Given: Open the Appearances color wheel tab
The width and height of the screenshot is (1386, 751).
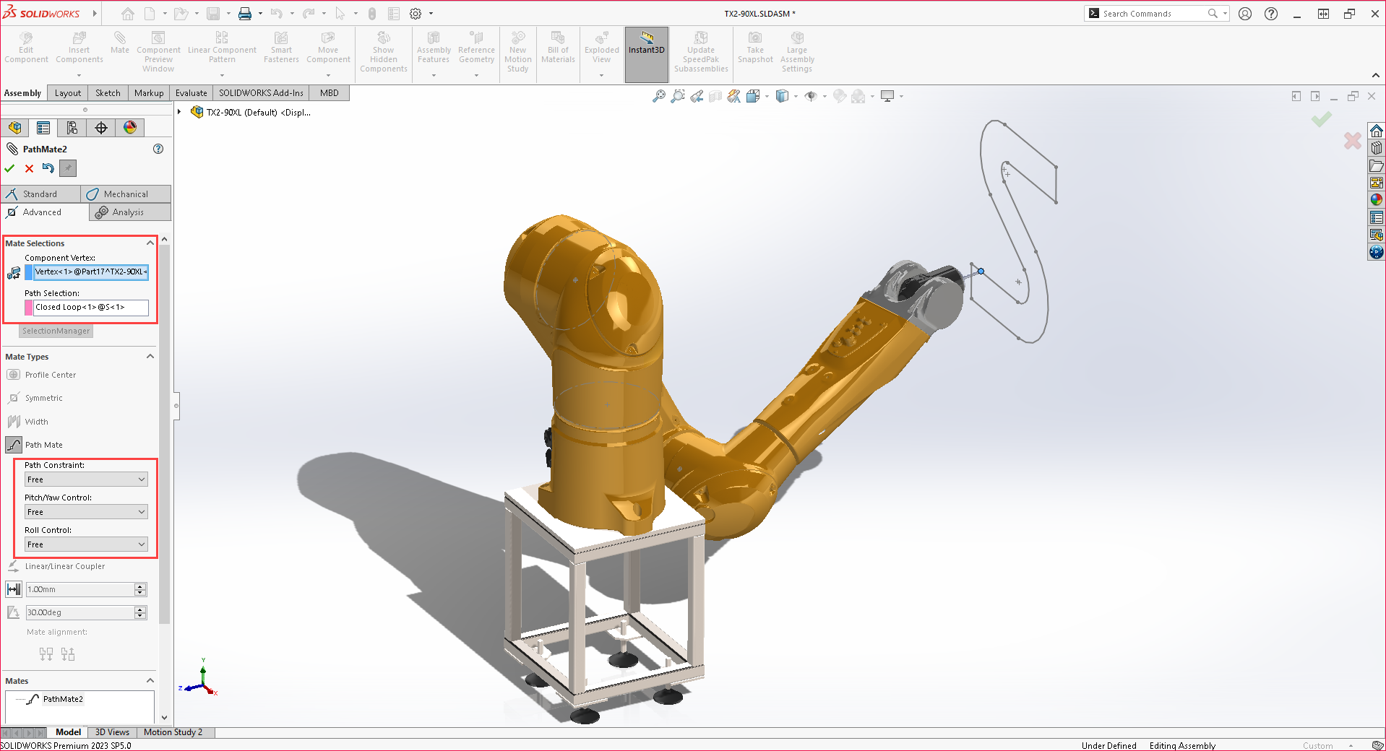Looking at the screenshot, I should coord(129,127).
